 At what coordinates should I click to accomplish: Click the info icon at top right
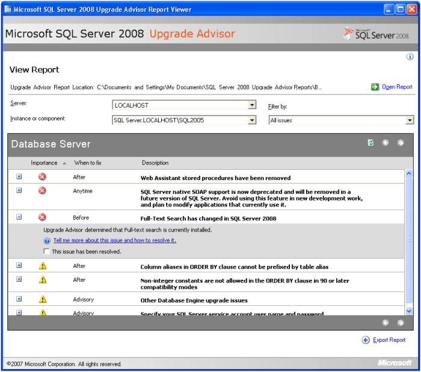(410, 57)
